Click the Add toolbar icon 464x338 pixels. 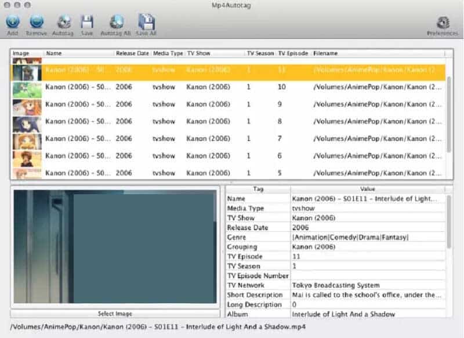coord(13,23)
